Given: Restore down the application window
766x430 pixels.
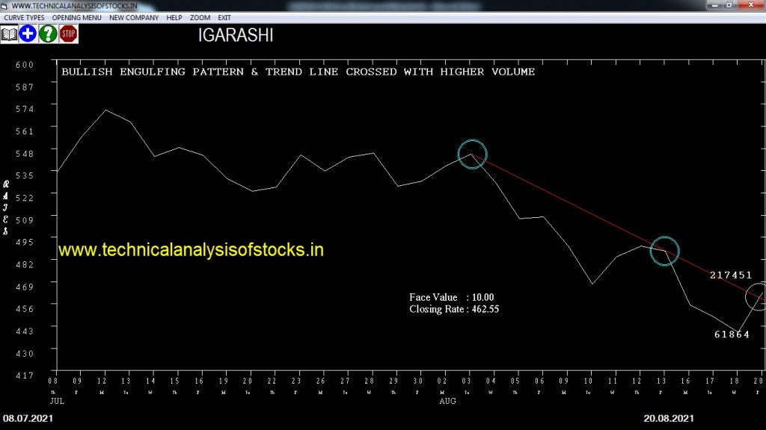Looking at the screenshot, I should [729, 4].
